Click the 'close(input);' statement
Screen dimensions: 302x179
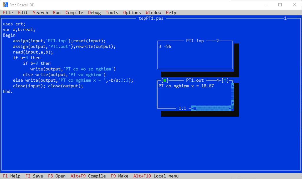point(29,86)
